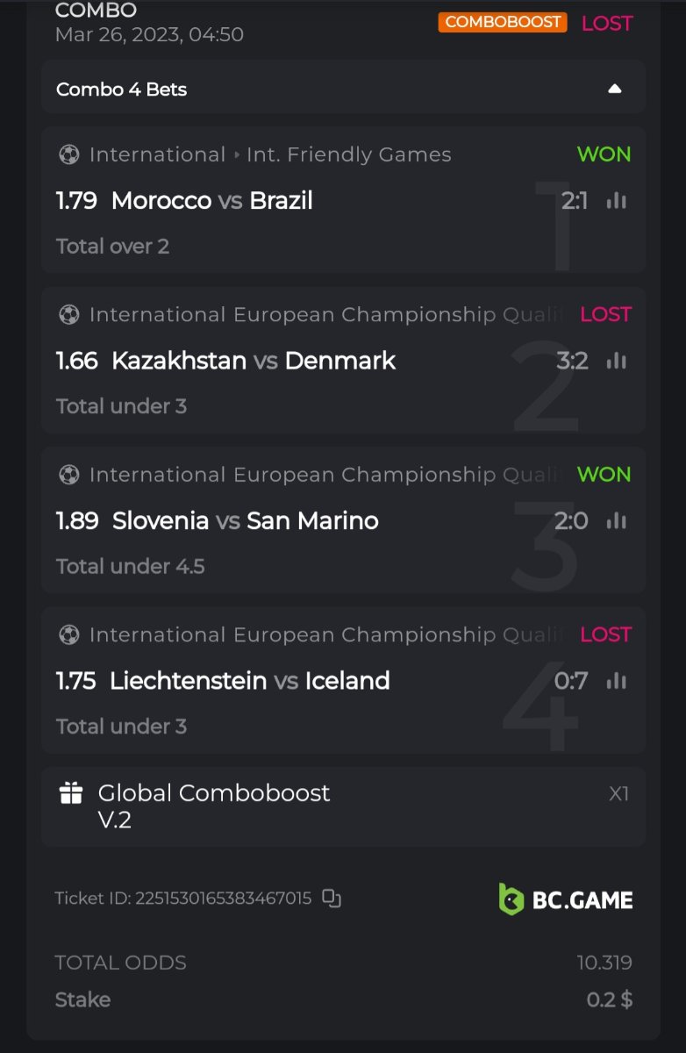
Task: Click the Ticket ID number
Action: 223,899
